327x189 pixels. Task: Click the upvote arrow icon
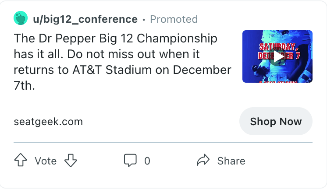(x=21, y=161)
